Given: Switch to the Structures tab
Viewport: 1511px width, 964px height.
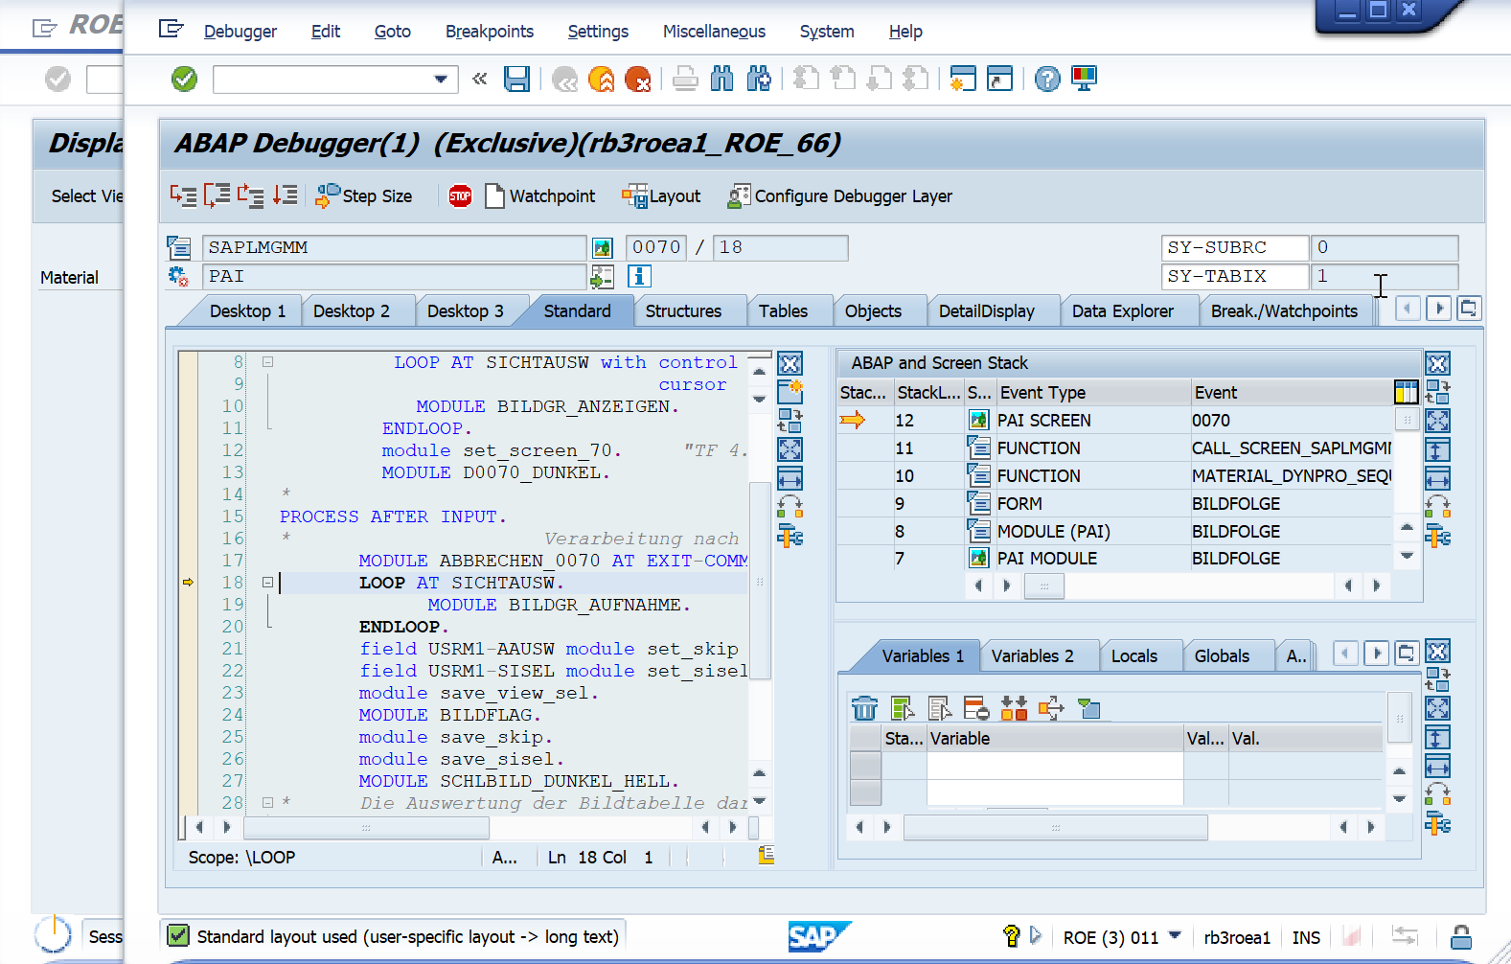Looking at the screenshot, I should click(x=683, y=311).
